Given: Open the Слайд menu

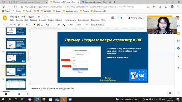Looking at the screenshot, I should [51, 20].
